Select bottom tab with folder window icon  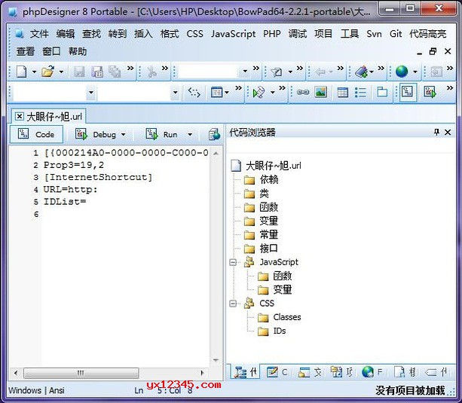click(x=310, y=372)
